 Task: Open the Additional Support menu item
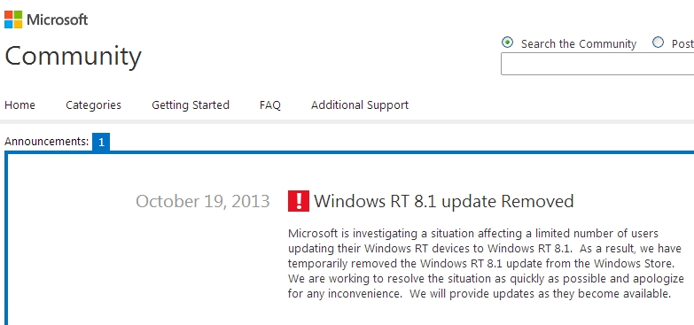(x=360, y=105)
